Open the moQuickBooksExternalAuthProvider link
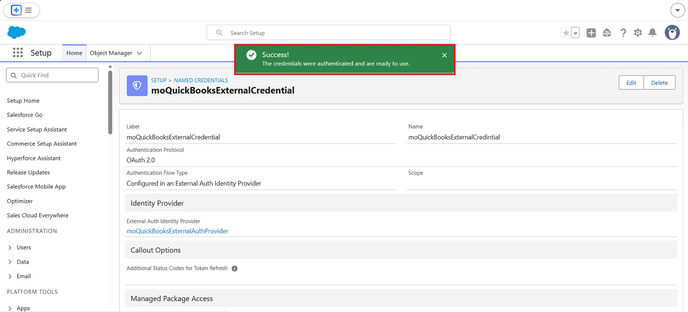The width and height of the screenshot is (688, 312). click(x=177, y=231)
